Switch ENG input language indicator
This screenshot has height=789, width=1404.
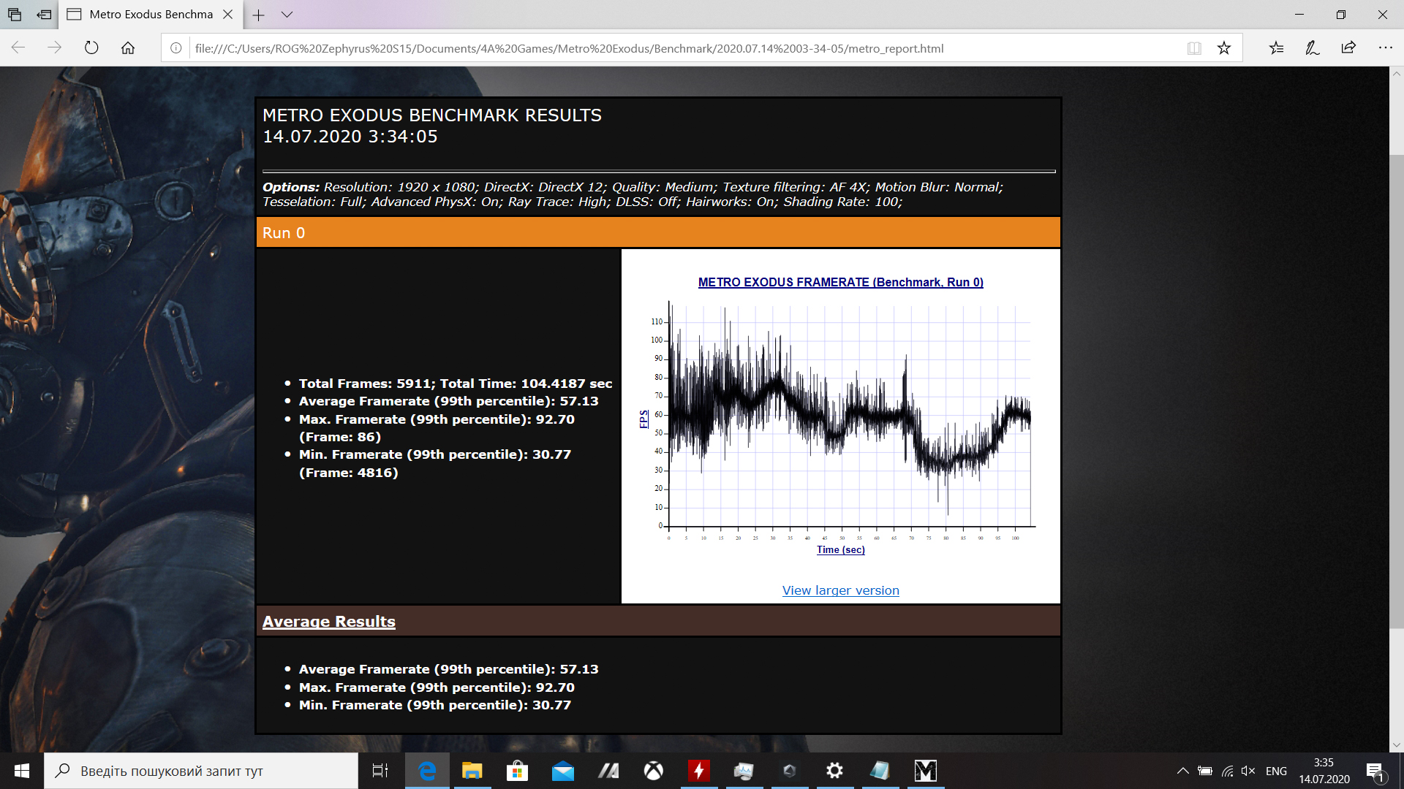pos(1276,771)
